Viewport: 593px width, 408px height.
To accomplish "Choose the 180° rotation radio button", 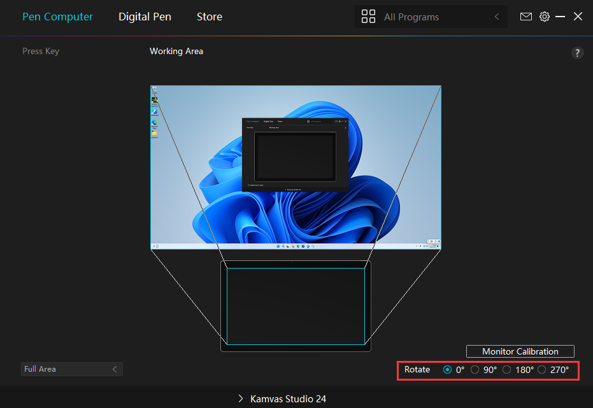I will tap(507, 369).
